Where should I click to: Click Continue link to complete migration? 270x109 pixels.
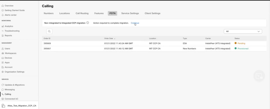[135, 23]
